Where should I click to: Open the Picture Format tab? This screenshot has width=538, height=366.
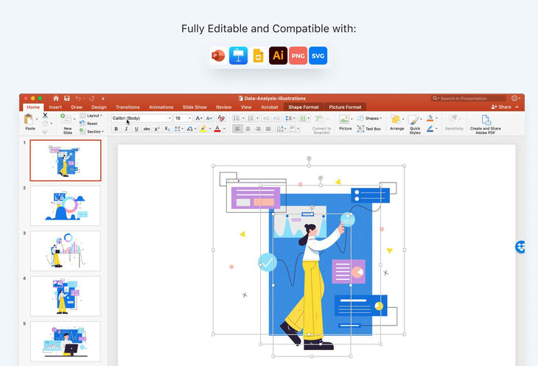pyautogui.click(x=345, y=107)
